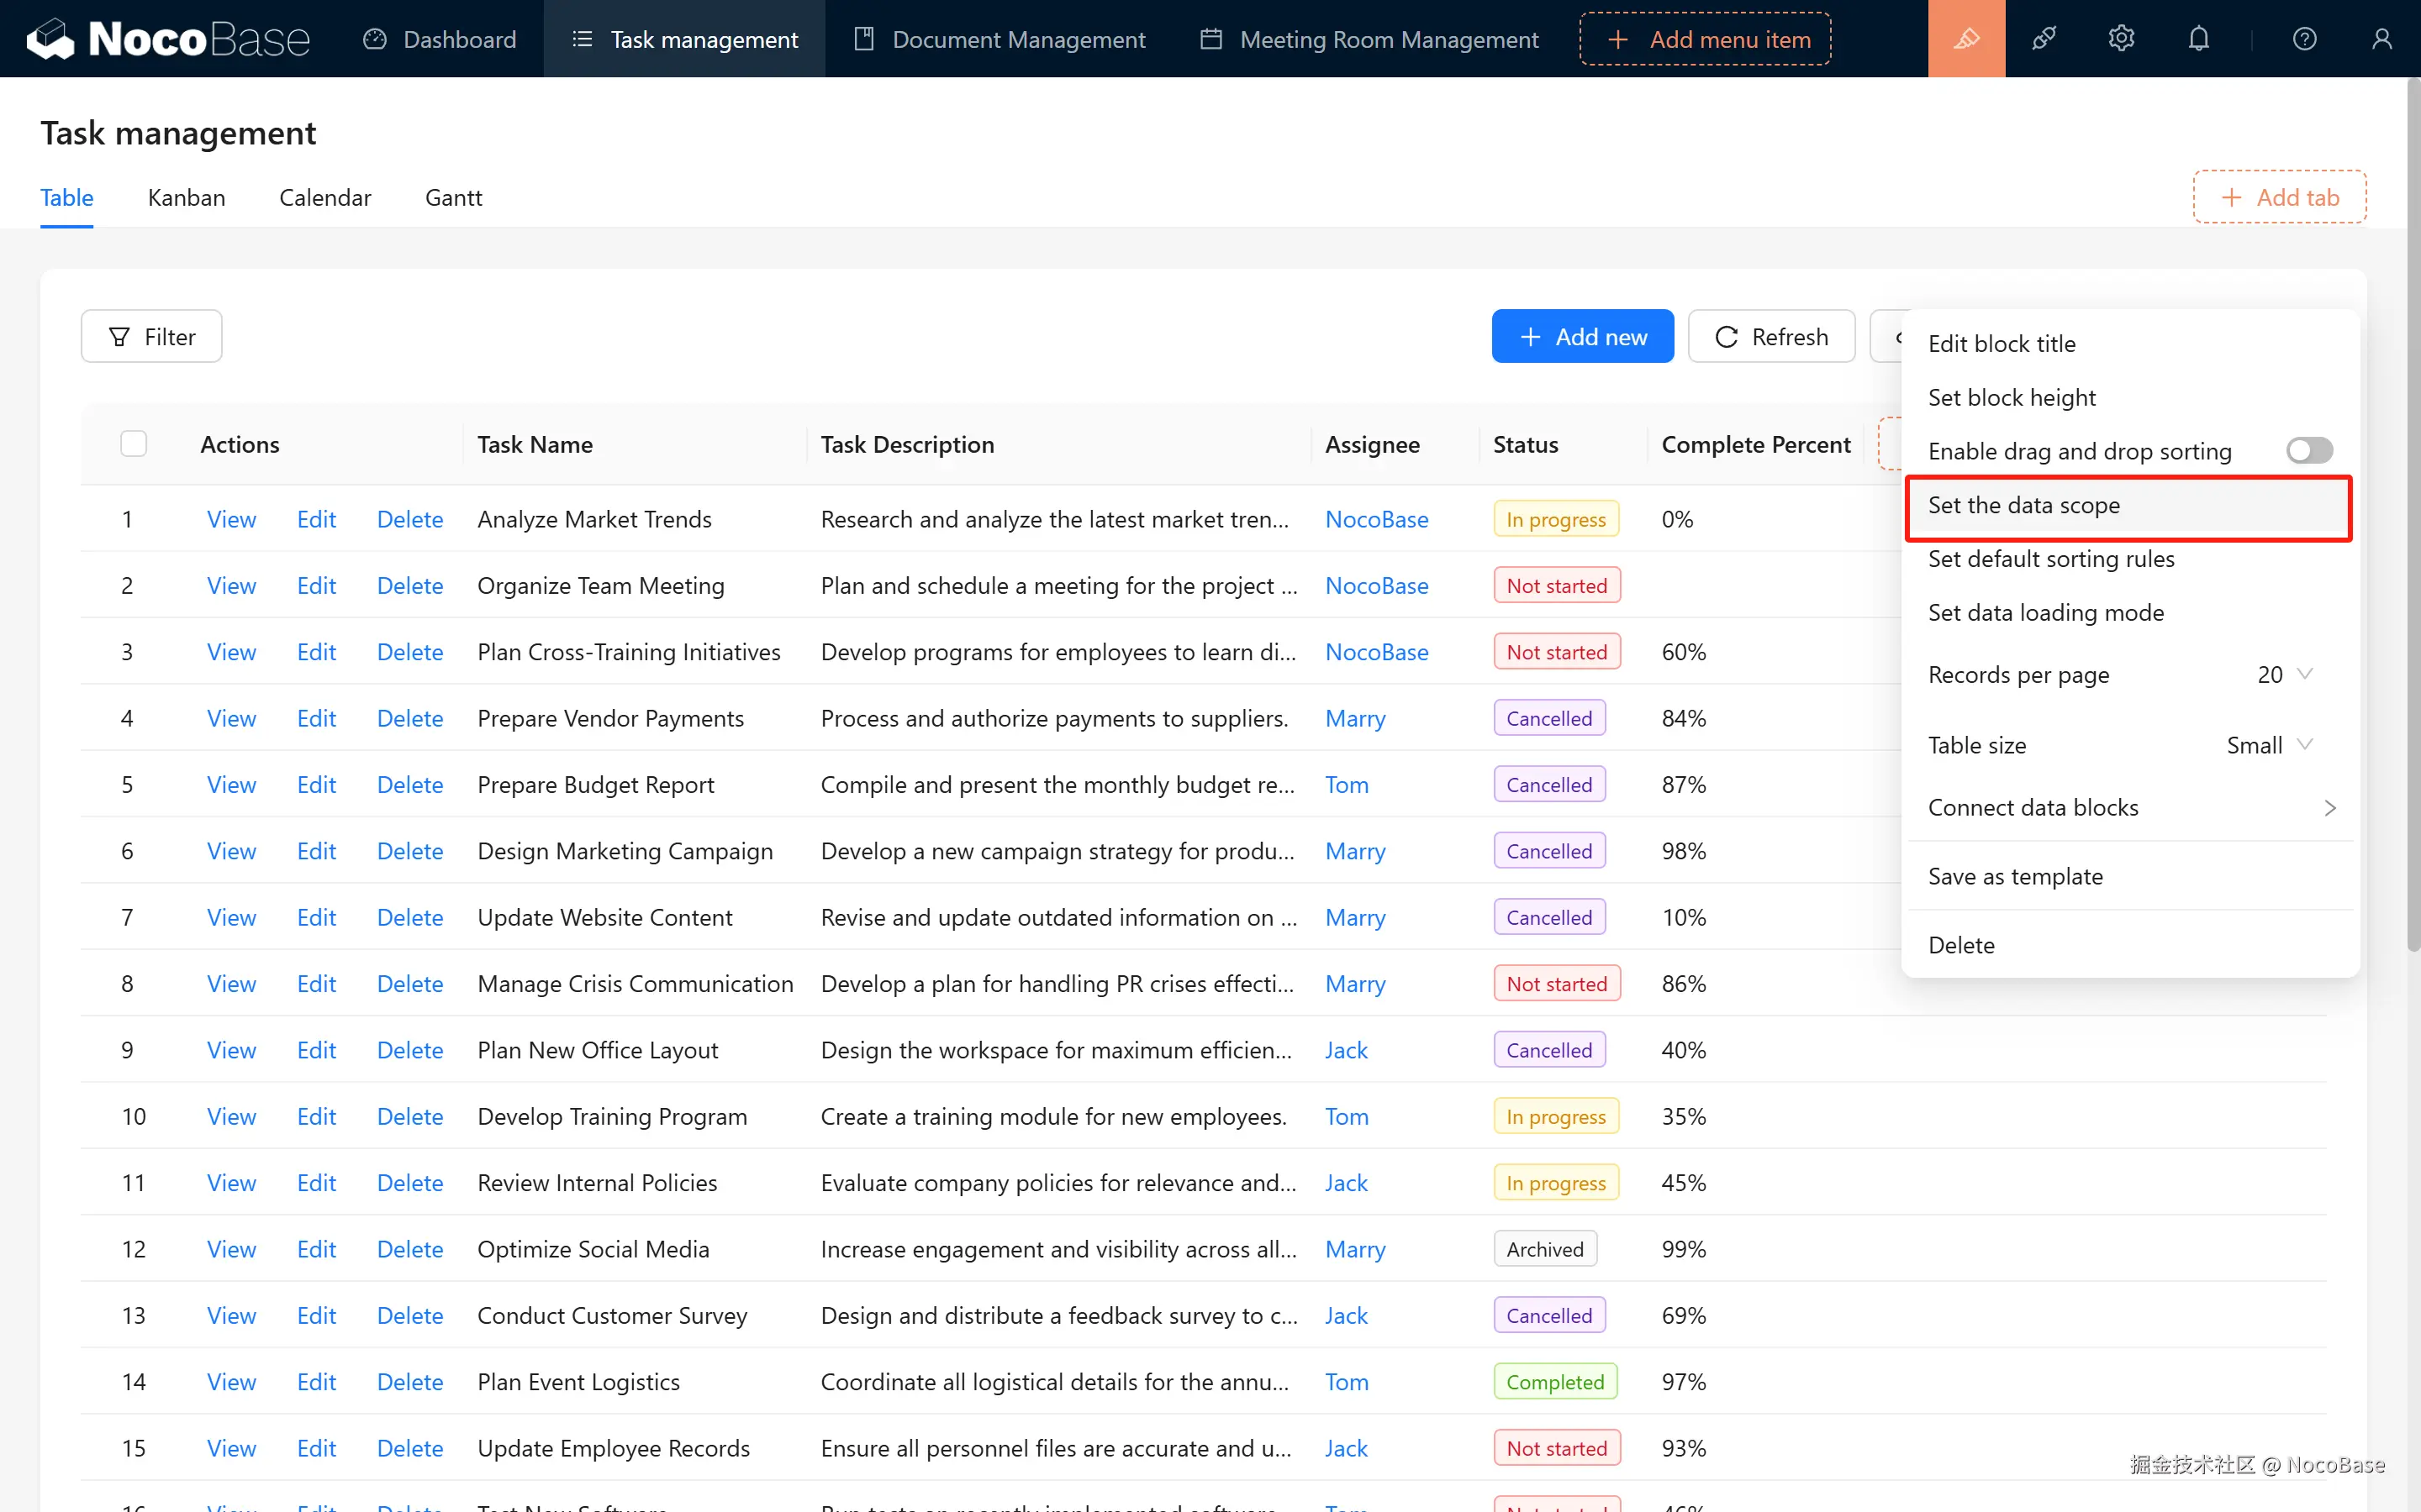Click the Add menu item button
2421x1512 pixels.
(1705, 39)
